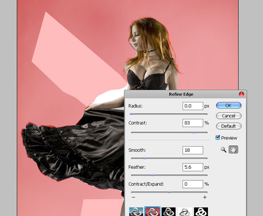263x216 pixels.
Task: Click the Feather slider handle
Action: coord(153,175)
